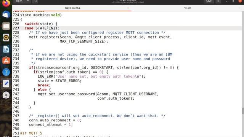
Task: Click '&mqtt_client_process' on line 729
Action: coord(97,37)
